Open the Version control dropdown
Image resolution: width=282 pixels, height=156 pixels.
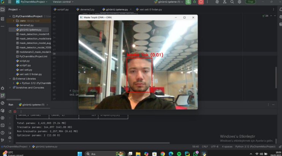(x=63, y=2)
